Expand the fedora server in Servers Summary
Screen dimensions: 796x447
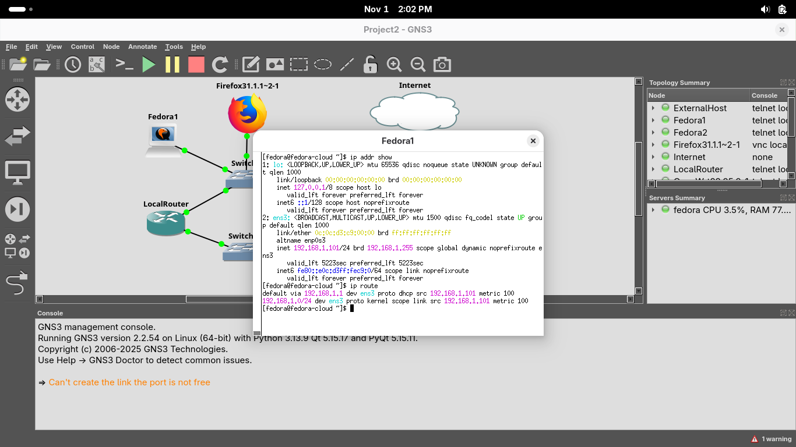pyautogui.click(x=653, y=210)
